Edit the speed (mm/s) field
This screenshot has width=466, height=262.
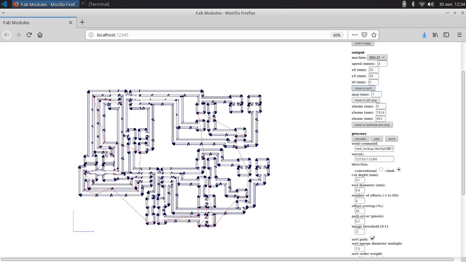click(382, 64)
